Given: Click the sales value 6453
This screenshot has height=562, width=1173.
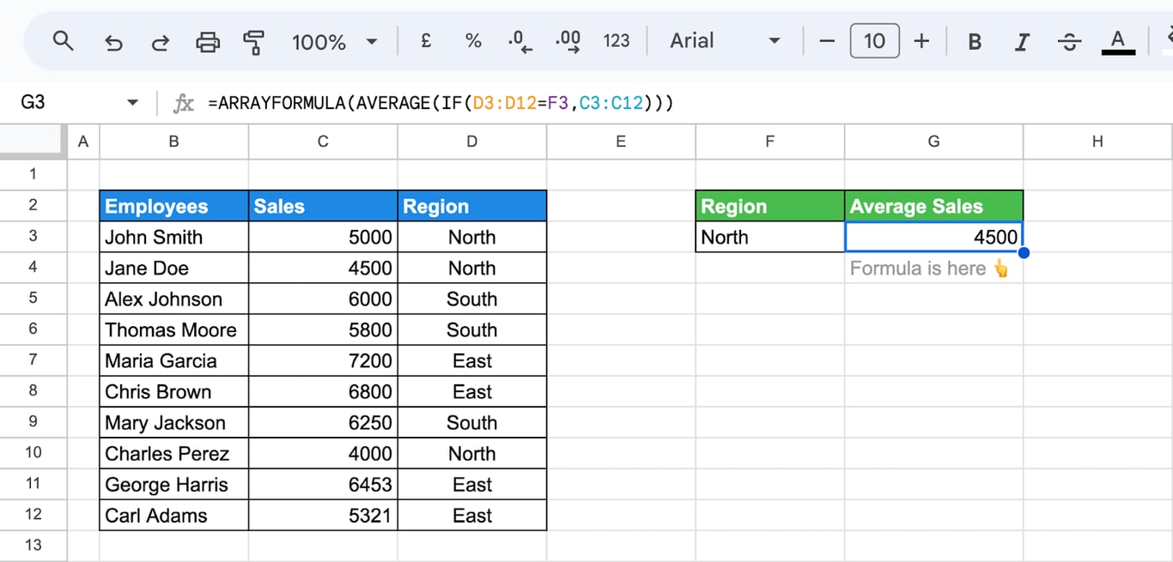Looking at the screenshot, I should point(323,484).
